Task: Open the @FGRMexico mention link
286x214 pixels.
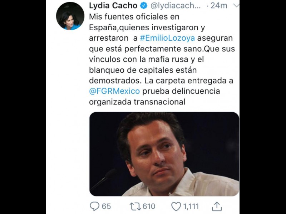Action: (114, 91)
